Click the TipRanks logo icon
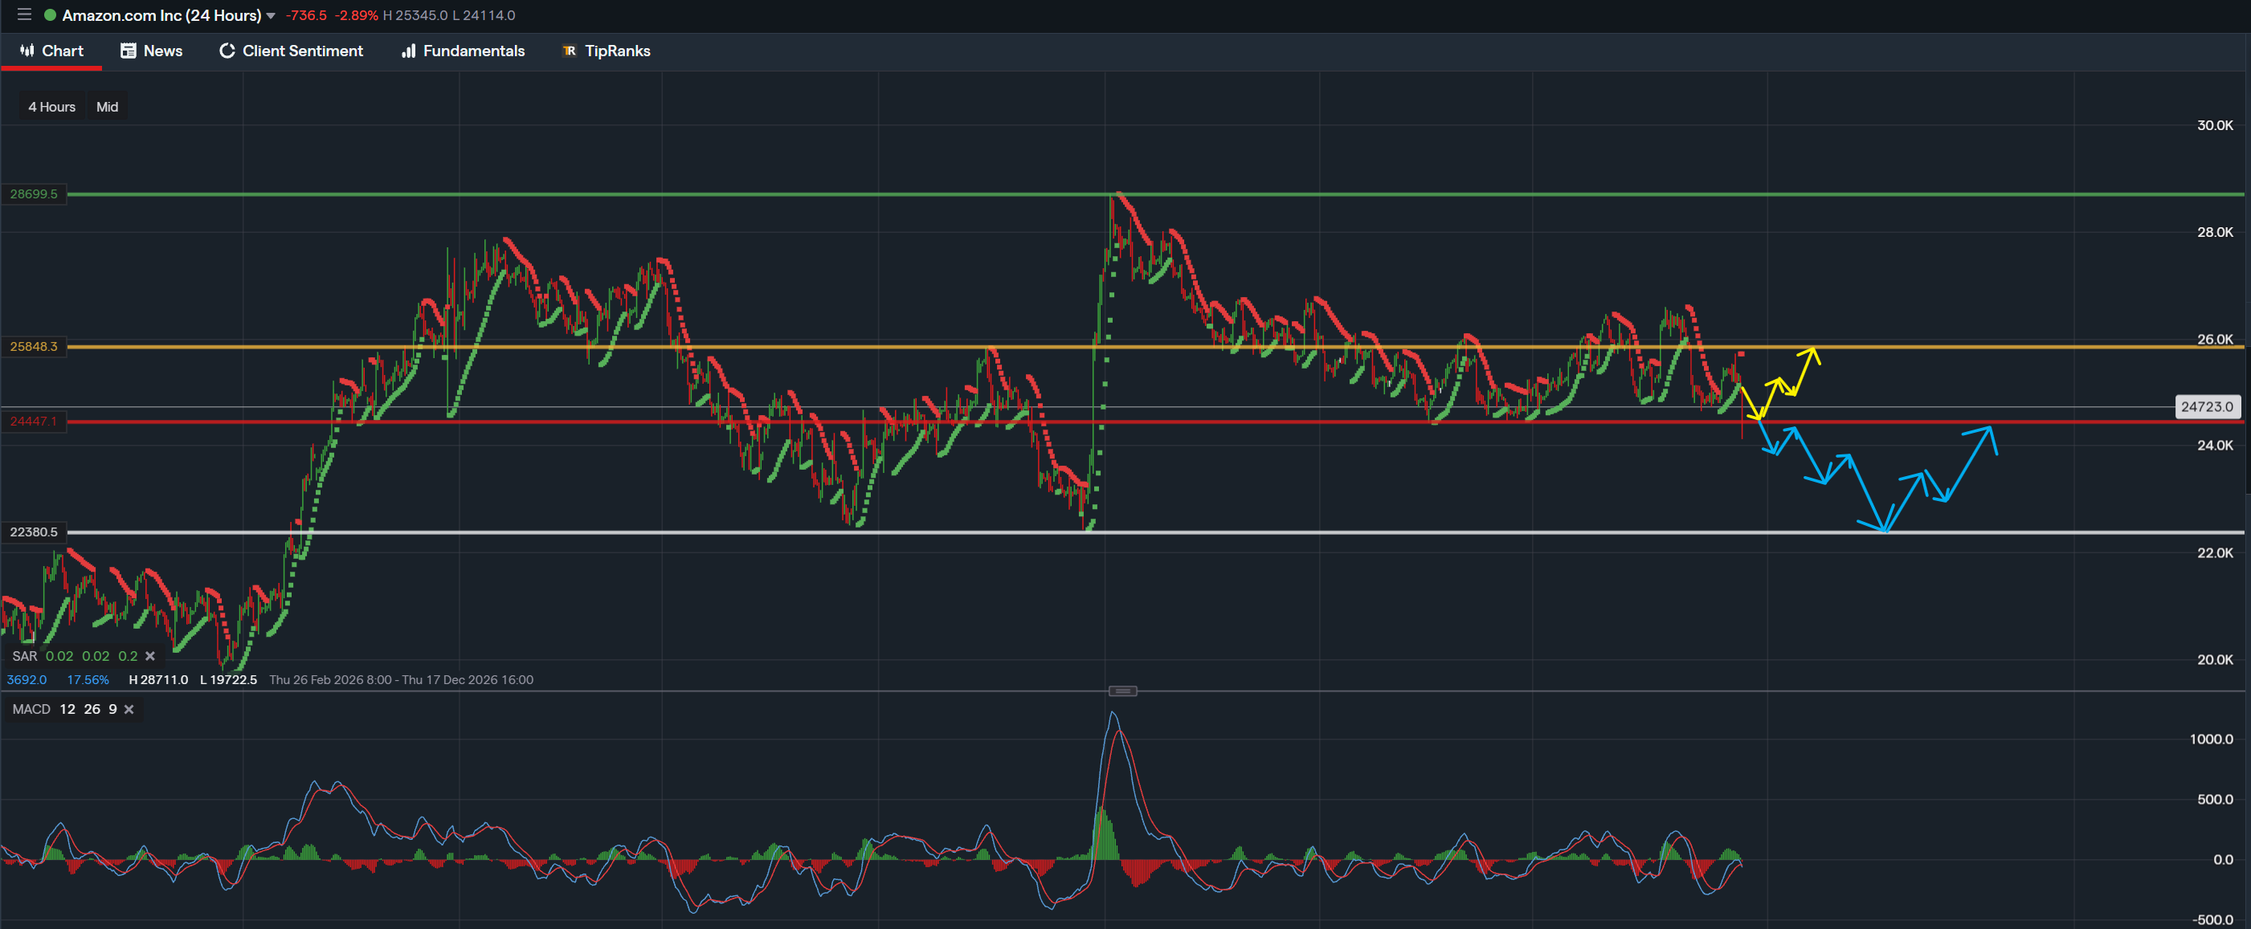The image size is (2251, 929). click(x=570, y=51)
